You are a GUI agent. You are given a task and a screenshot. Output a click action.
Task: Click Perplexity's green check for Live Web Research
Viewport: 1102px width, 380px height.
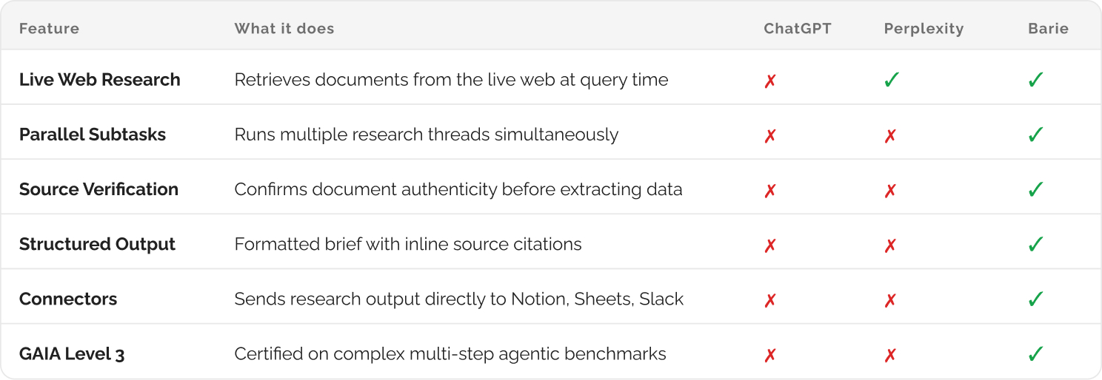[892, 80]
